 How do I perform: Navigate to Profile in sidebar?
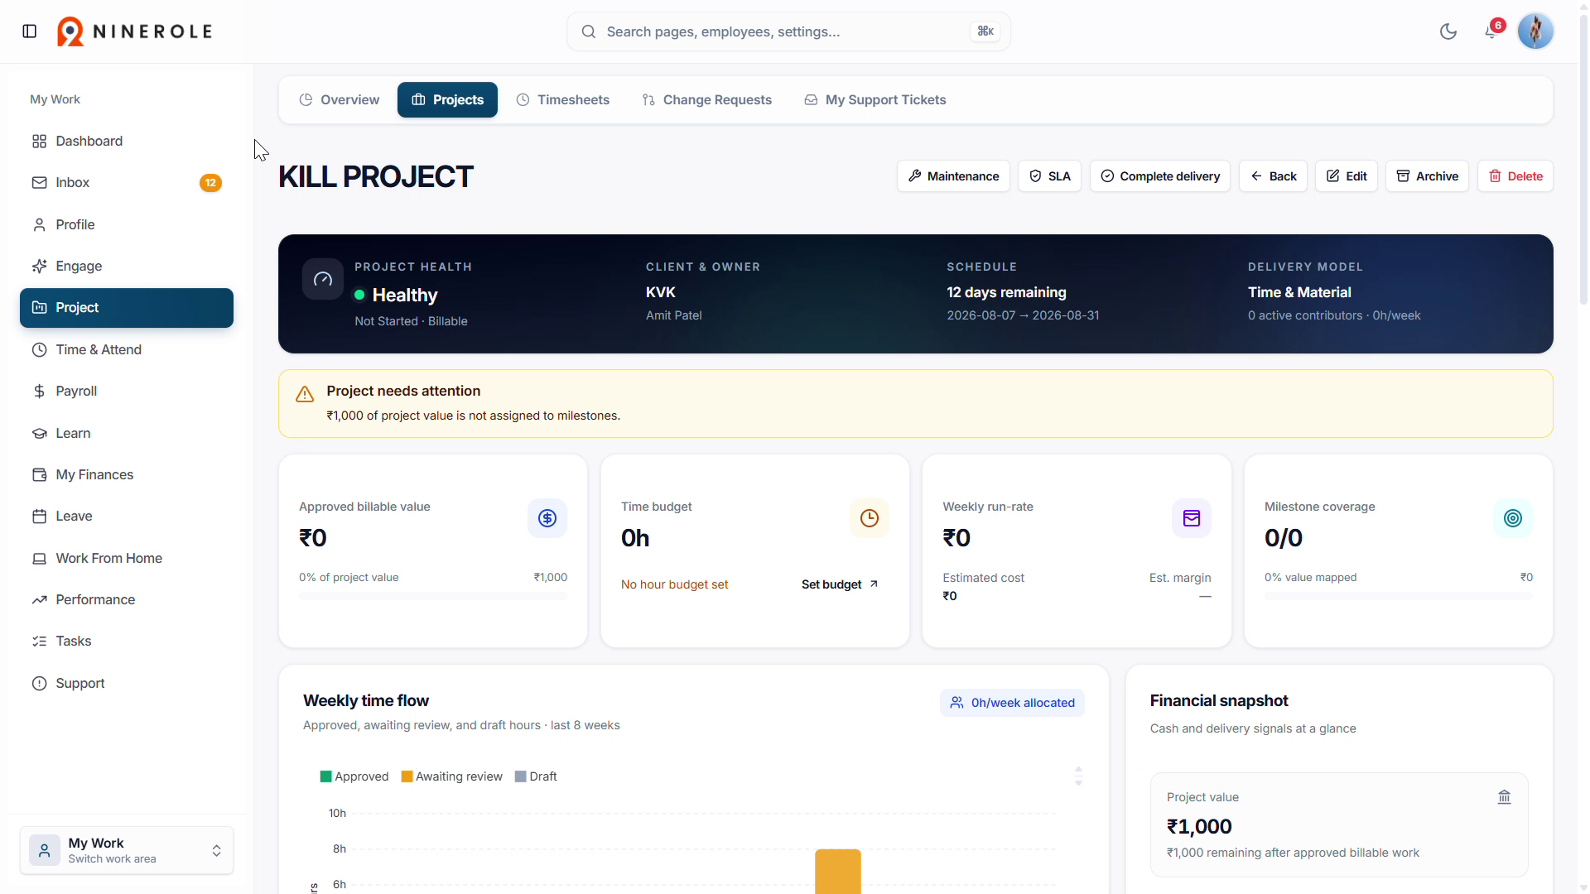(127, 224)
